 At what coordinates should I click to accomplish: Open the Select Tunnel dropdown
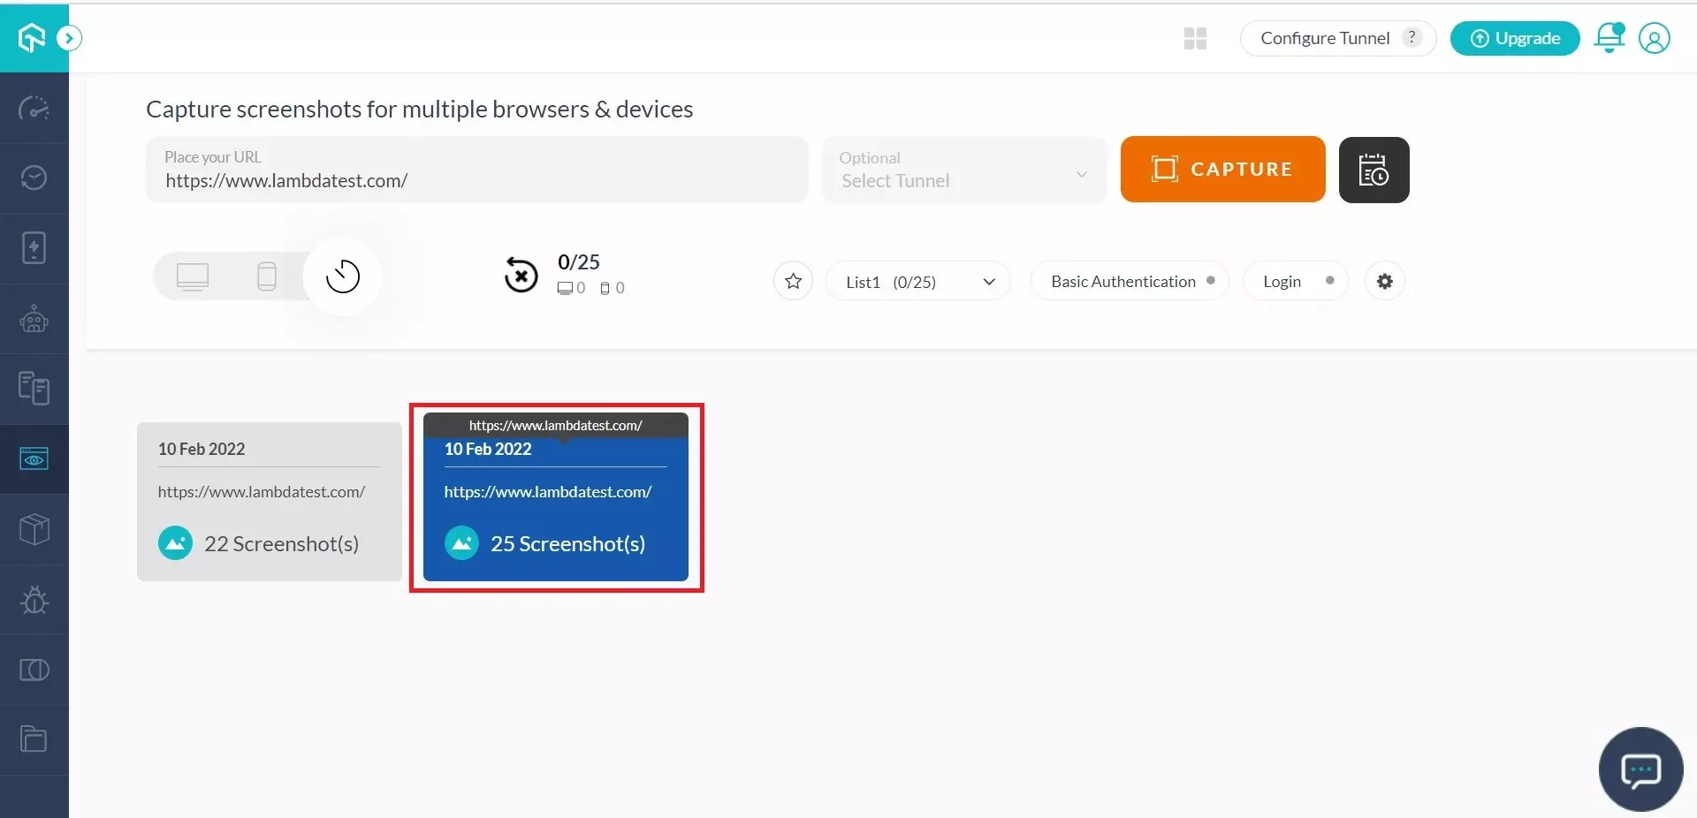963,170
